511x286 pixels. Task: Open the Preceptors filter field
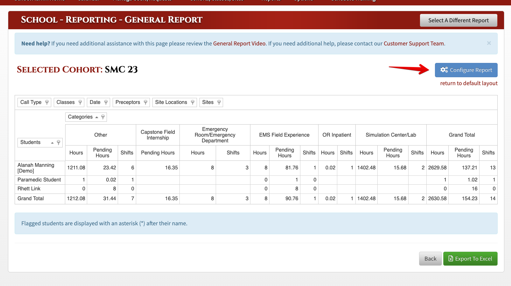pos(131,102)
